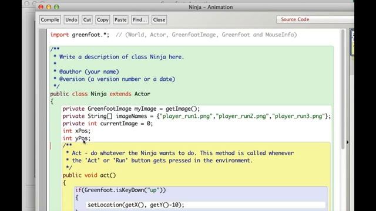Click 'public class Ninja extends Actor' line

pyautogui.click(x=100, y=94)
